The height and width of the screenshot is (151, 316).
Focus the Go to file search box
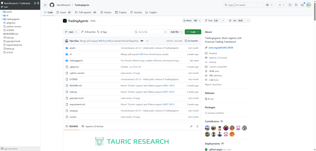(150, 32)
